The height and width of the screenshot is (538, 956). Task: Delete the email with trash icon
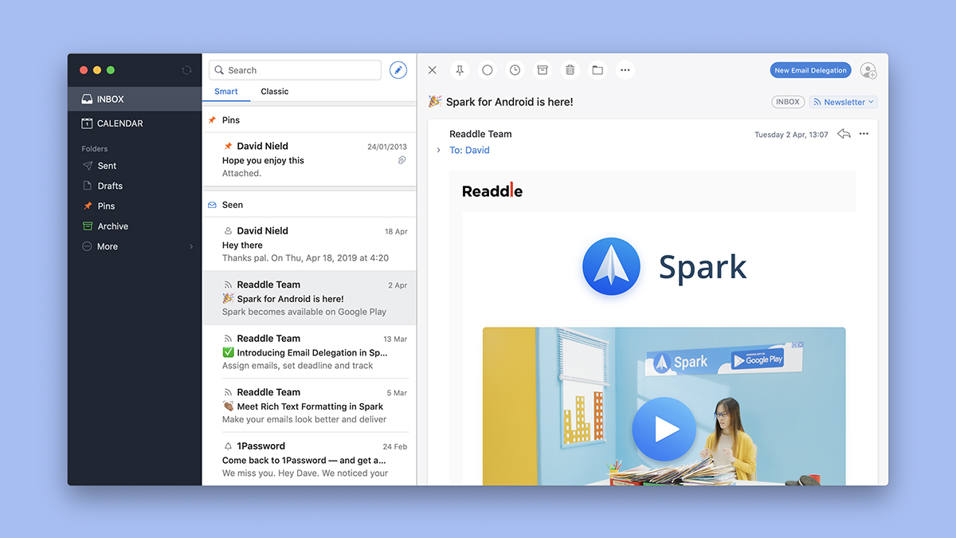point(570,70)
